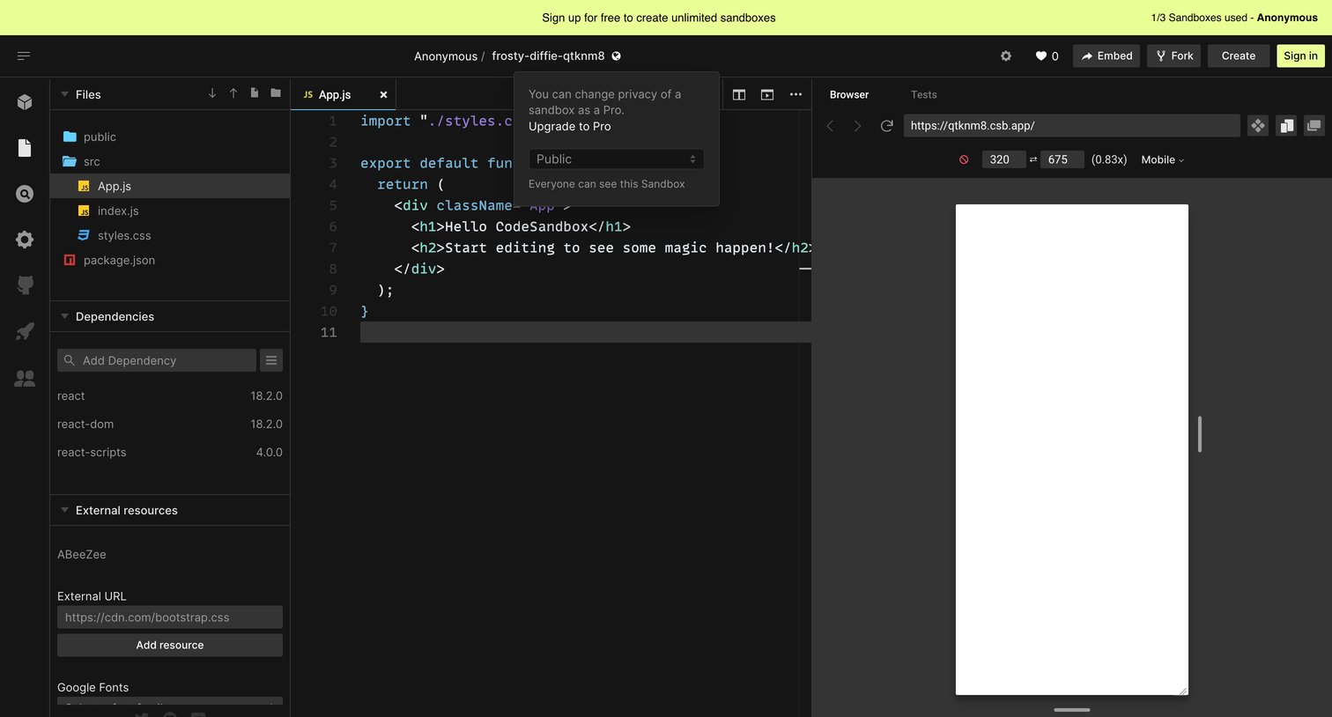
Task: Open preferences gear in top bar
Action: (x=1006, y=55)
